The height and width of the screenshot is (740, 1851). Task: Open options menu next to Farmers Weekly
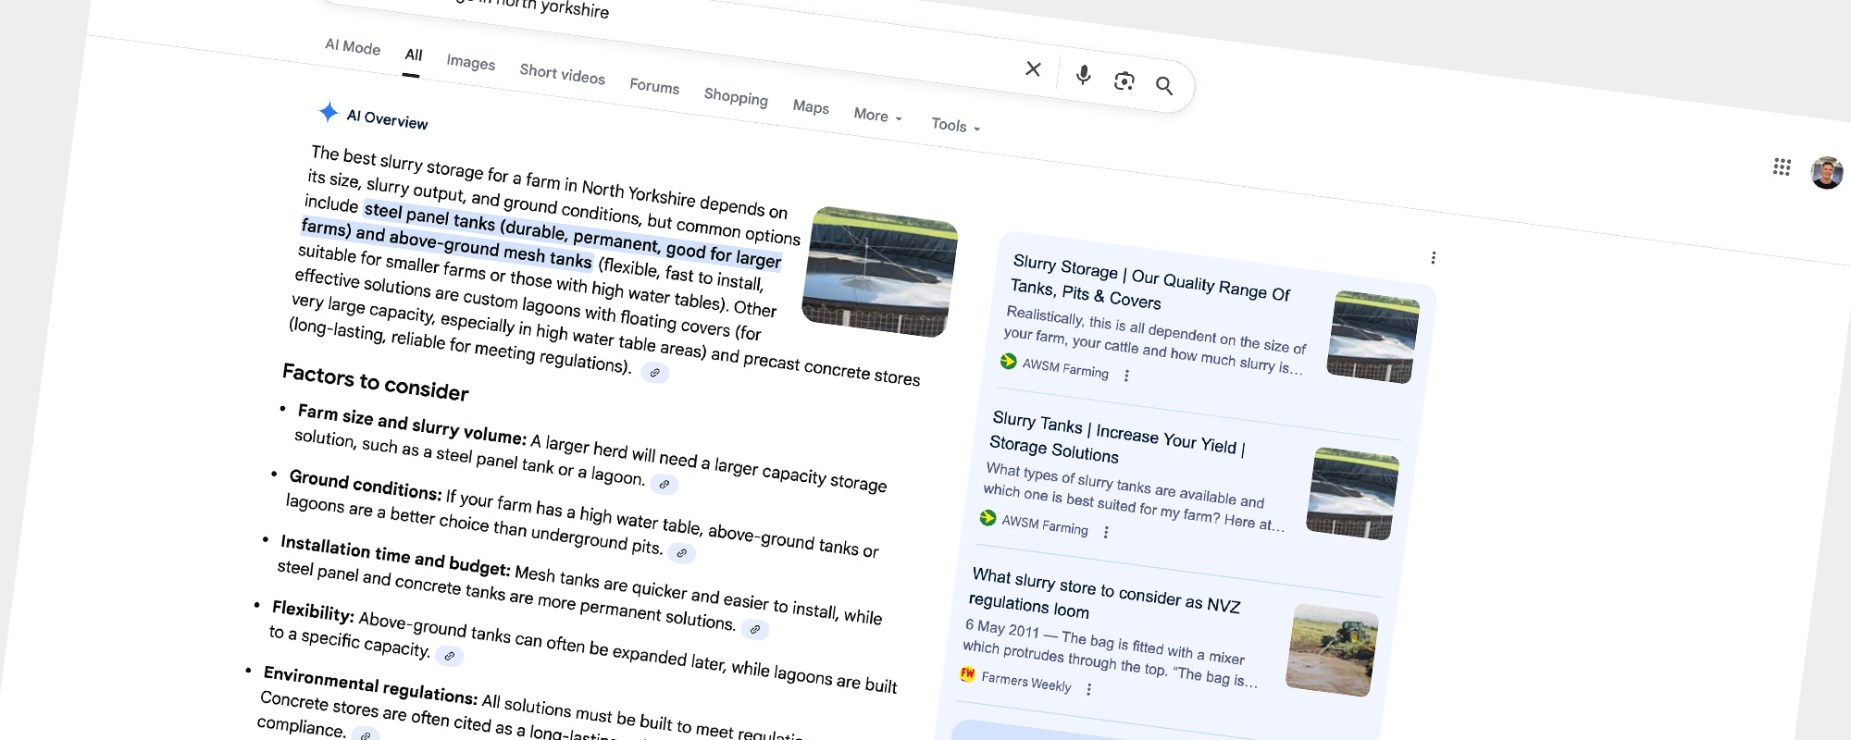click(1088, 689)
